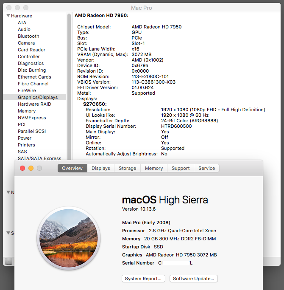Screen dimensions: 284x290
Task: Click the 1920 x 1080 @ 60 Hz value
Action: [x=185, y=115]
